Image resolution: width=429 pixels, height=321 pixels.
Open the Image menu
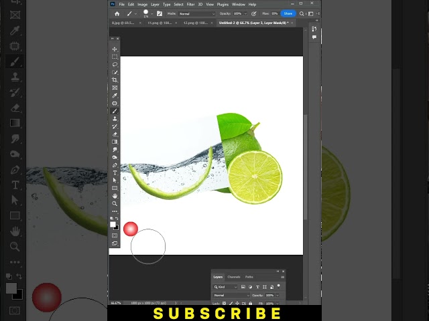pos(142,5)
